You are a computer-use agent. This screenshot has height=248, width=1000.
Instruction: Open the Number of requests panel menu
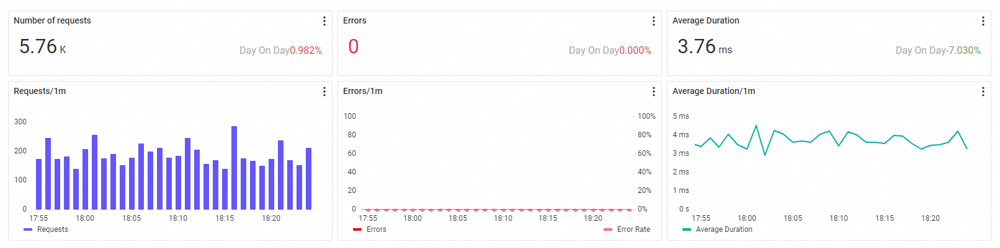[324, 21]
